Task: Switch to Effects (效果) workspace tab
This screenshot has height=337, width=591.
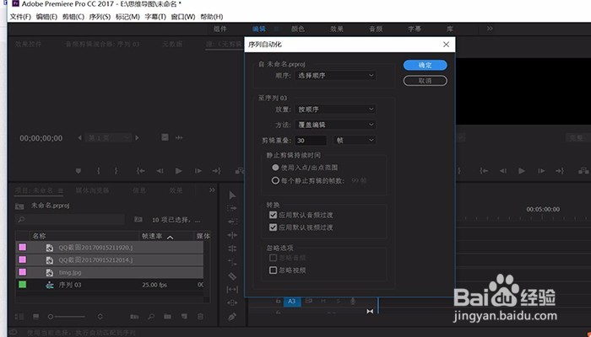Action: click(x=337, y=29)
